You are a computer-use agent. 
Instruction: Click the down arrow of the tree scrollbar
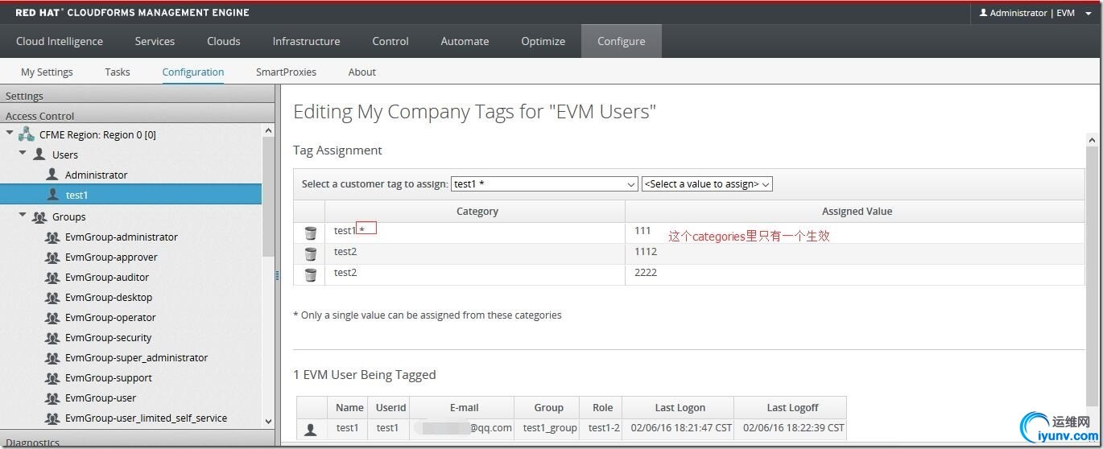268,421
